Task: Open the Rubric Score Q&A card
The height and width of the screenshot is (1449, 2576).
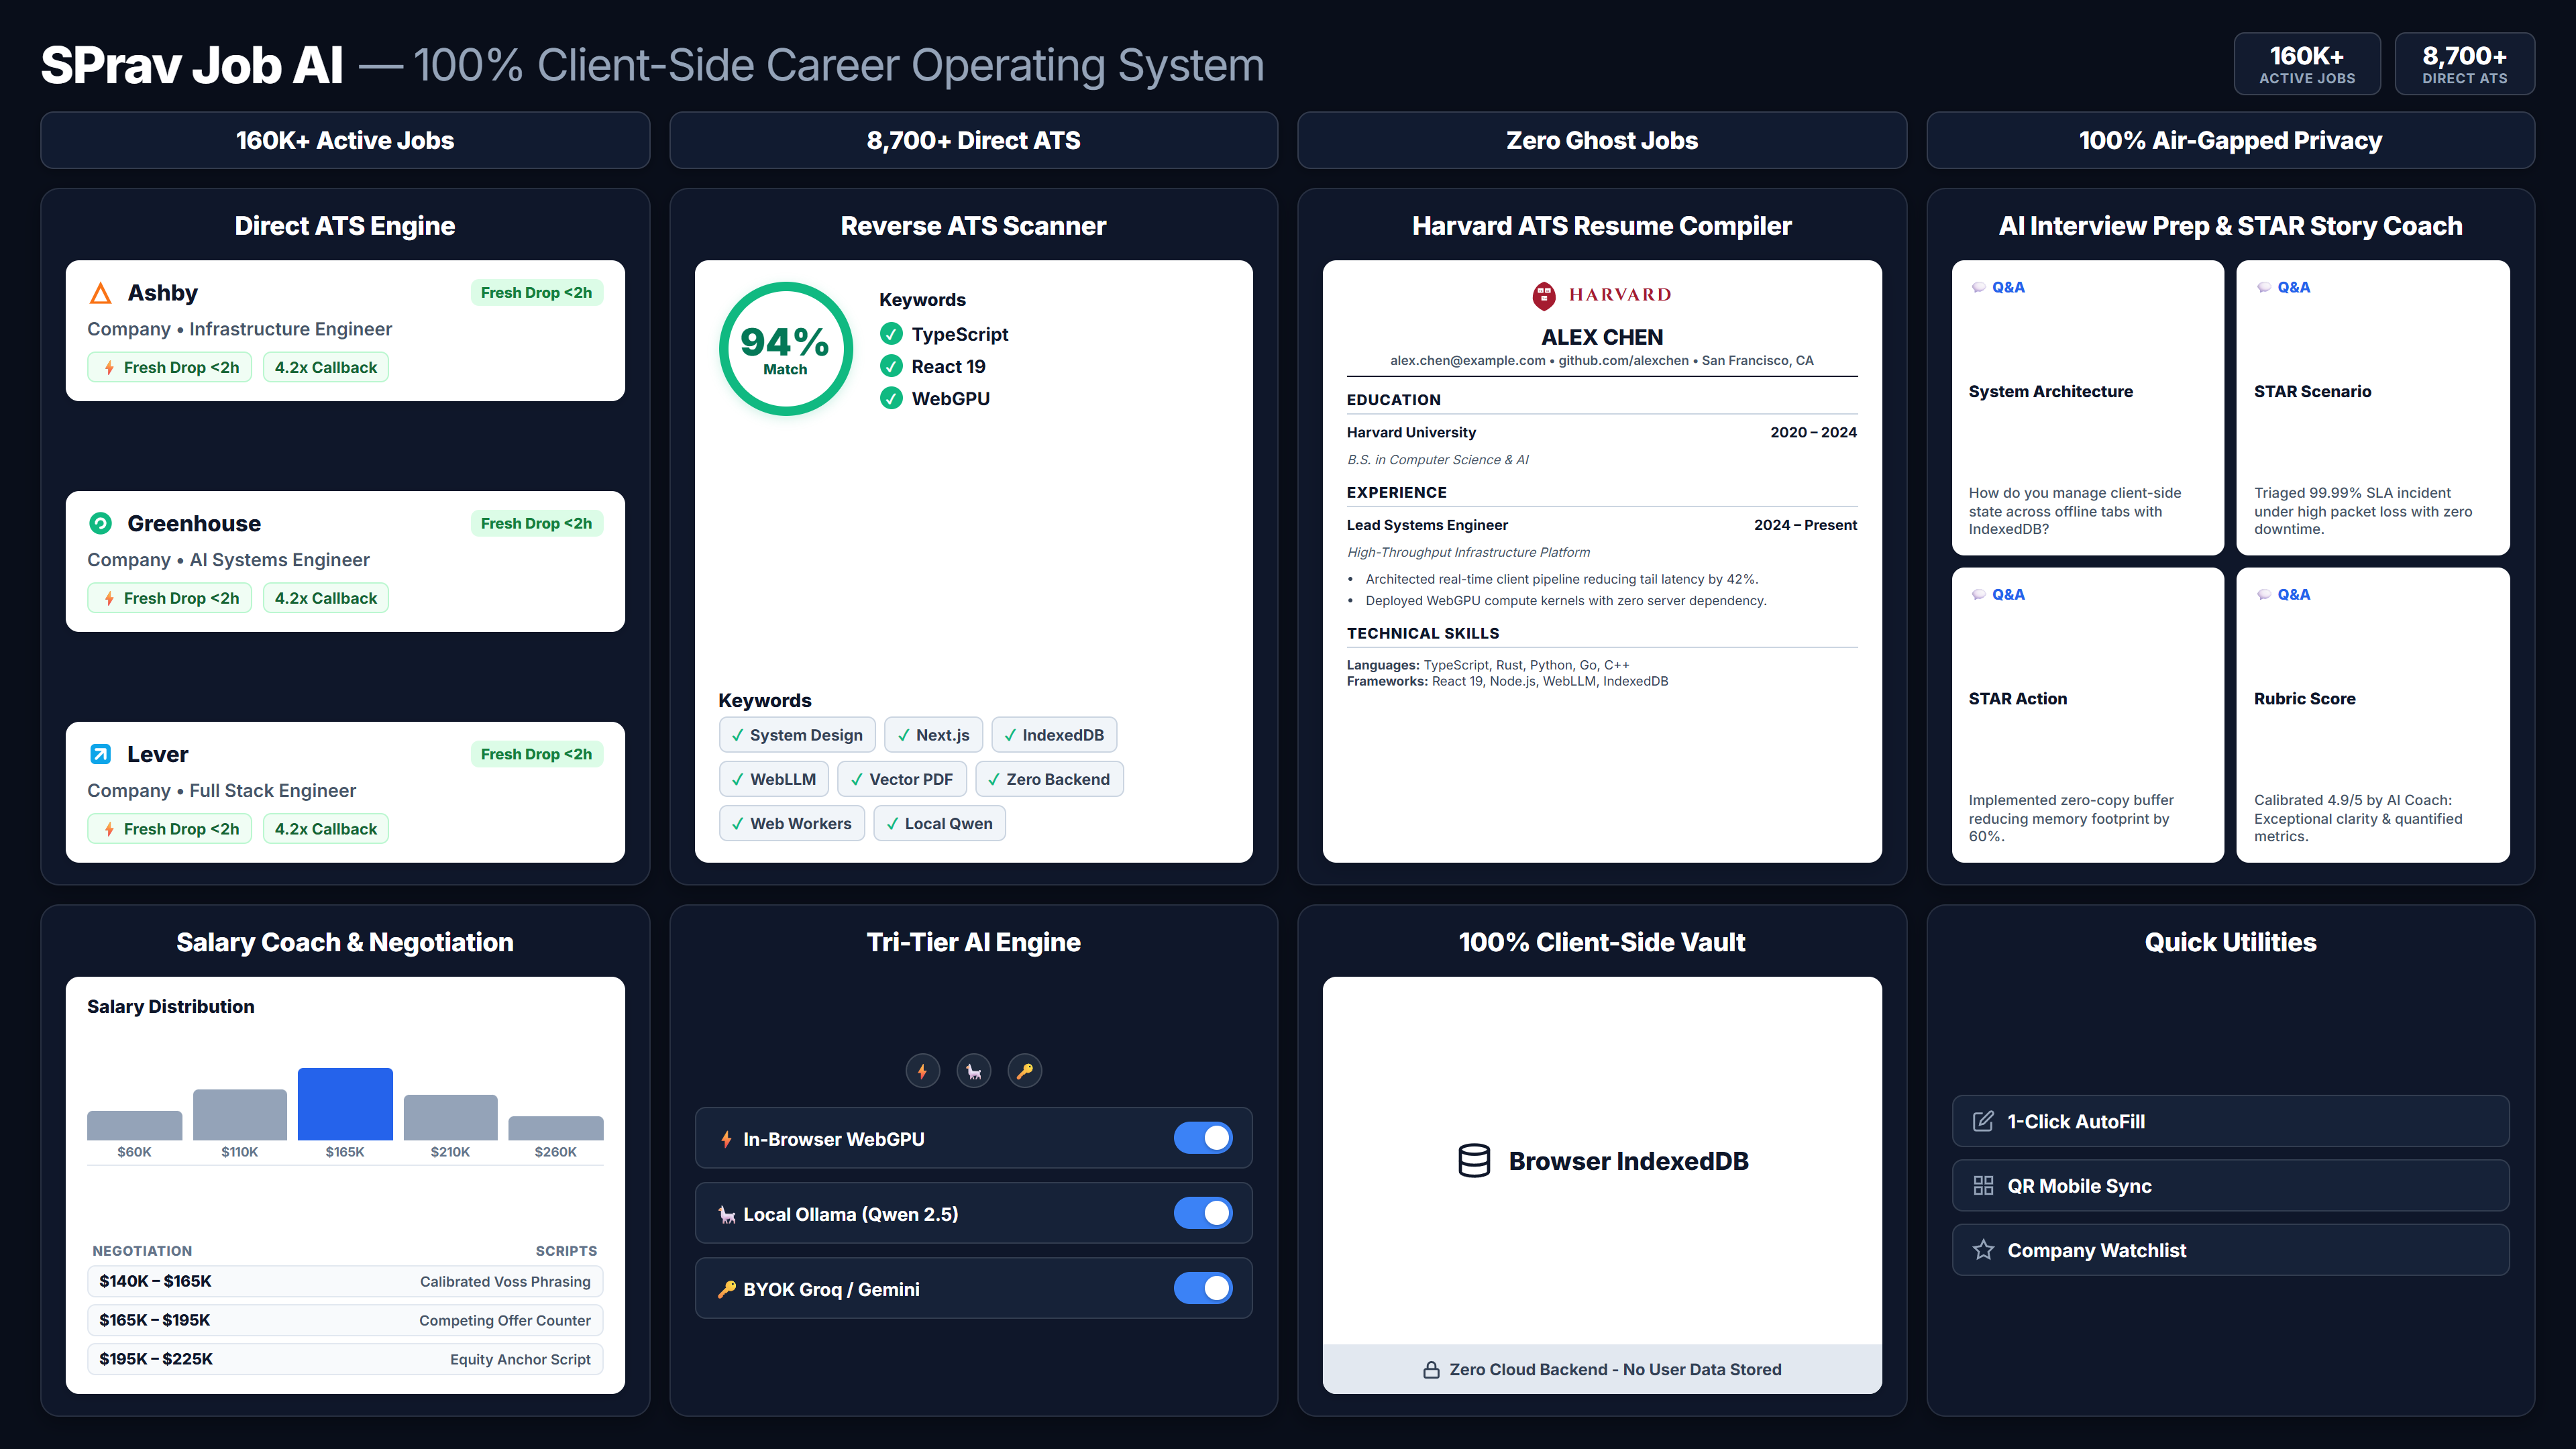Action: [x=2373, y=715]
